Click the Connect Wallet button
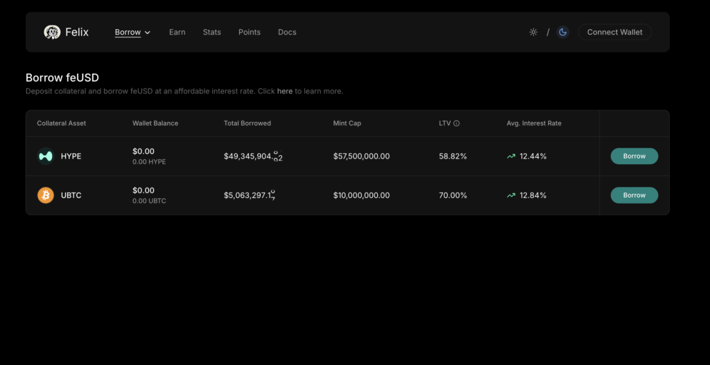 pyautogui.click(x=614, y=32)
